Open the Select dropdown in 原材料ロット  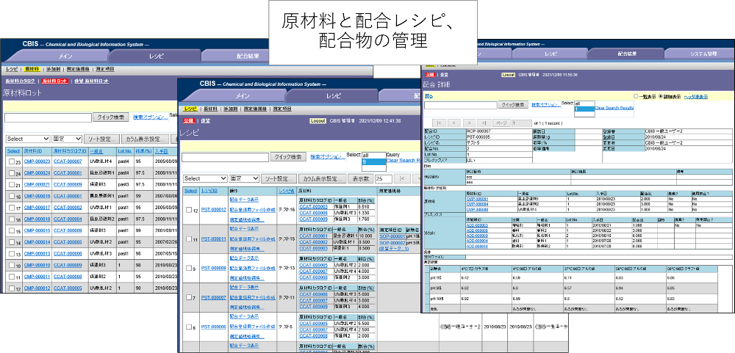coord(27,138)
